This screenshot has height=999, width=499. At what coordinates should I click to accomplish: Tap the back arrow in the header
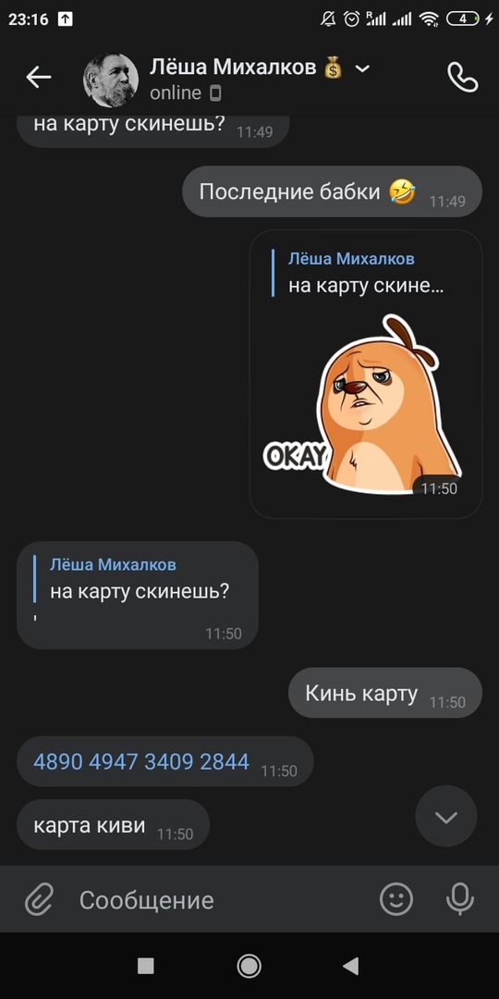click(38, 77)
